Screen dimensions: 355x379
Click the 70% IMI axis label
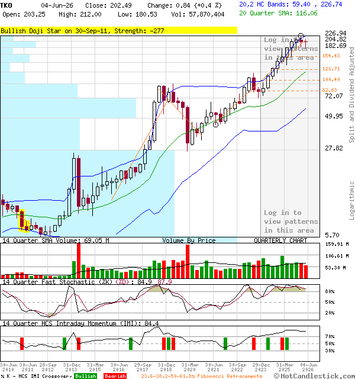click(x=330, y=336)
